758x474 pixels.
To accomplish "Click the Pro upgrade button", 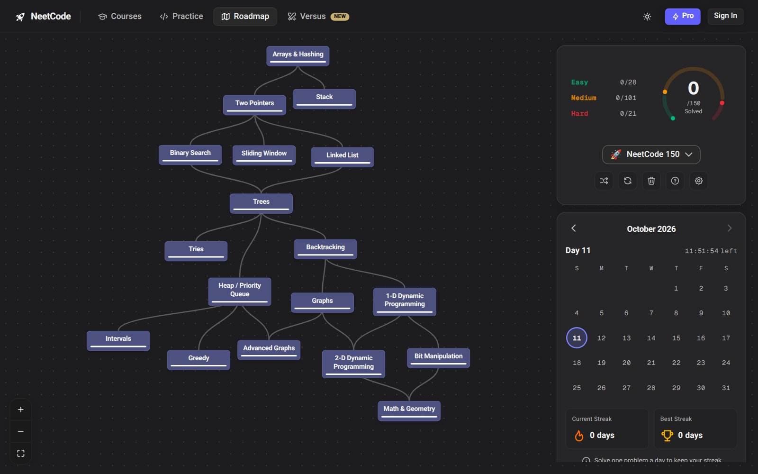I will [683, 16].
